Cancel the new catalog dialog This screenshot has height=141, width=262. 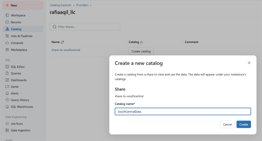pos(227,124)
